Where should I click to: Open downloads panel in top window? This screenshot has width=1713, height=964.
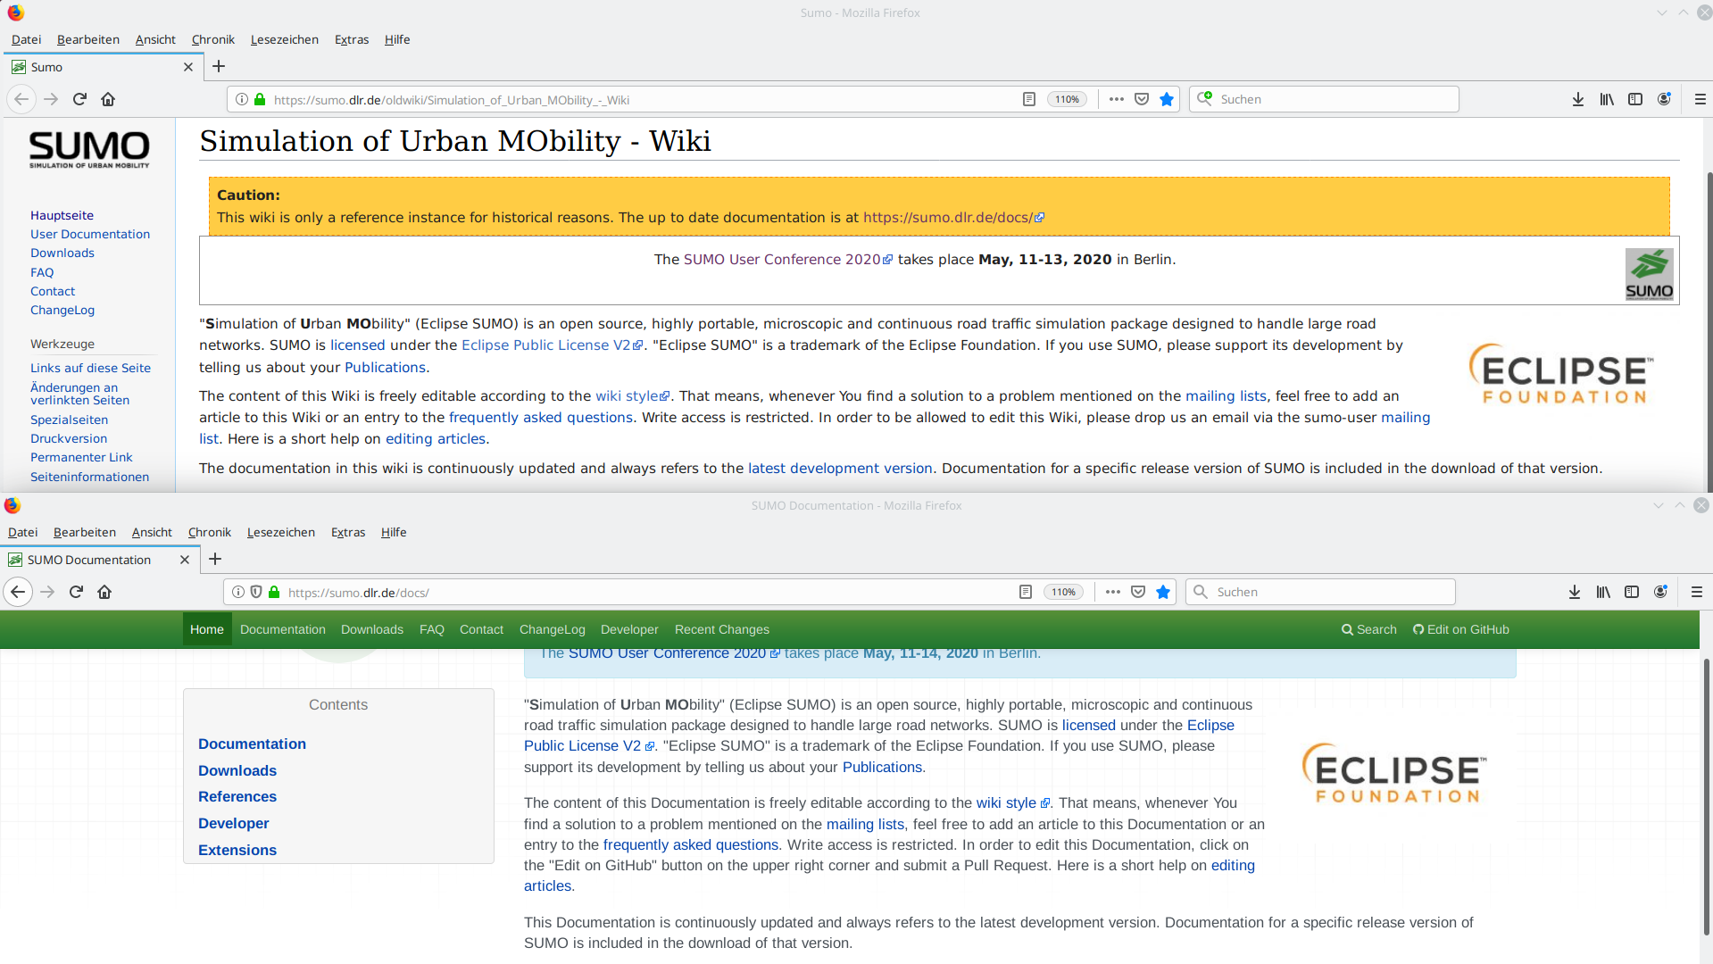click(1578, 99)
